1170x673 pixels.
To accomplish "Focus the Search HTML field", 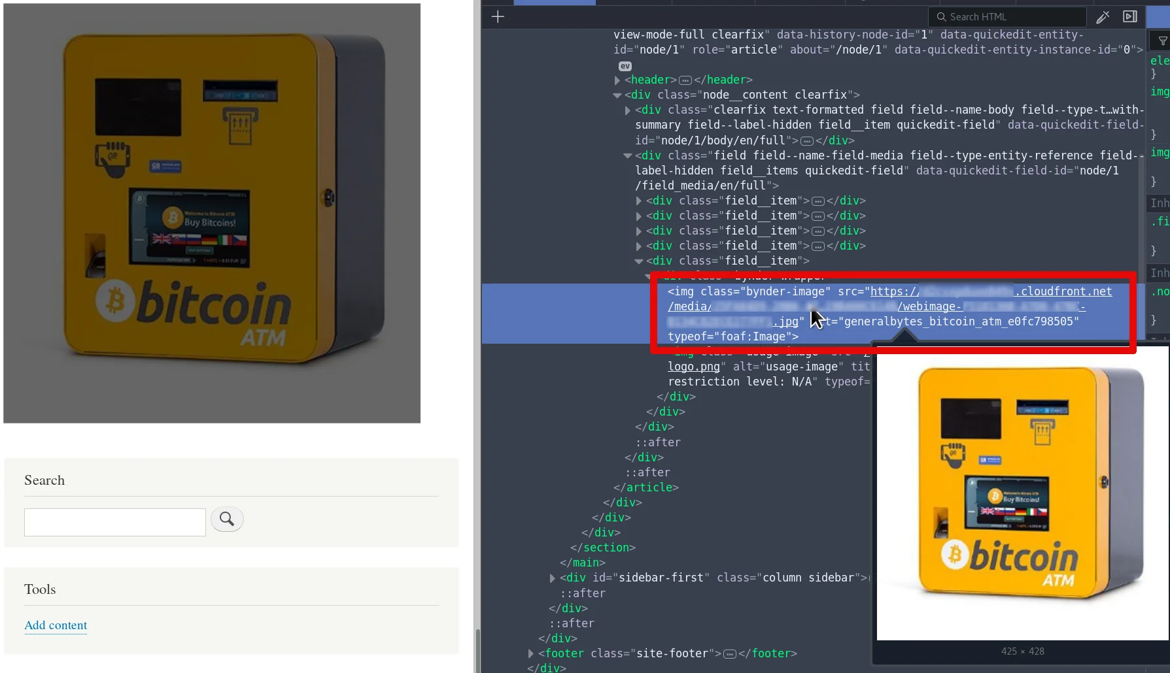I will (1007, 17).
